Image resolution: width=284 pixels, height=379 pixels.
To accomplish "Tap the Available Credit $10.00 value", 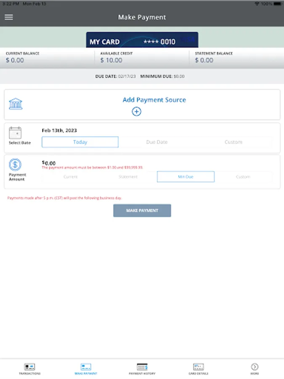I will click(x=111, y=60).
